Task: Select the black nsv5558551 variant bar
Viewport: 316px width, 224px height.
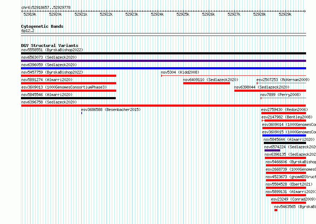Action: (x=163, y=53)
